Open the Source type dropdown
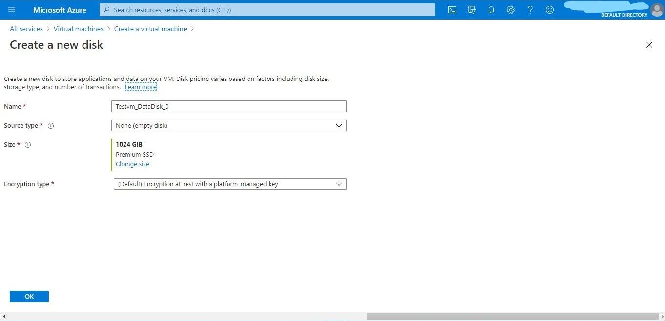Viewport: 665px width, 321px height. 229,125
